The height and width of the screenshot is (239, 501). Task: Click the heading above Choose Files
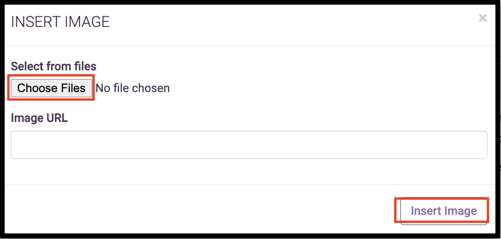click(53, 66)
